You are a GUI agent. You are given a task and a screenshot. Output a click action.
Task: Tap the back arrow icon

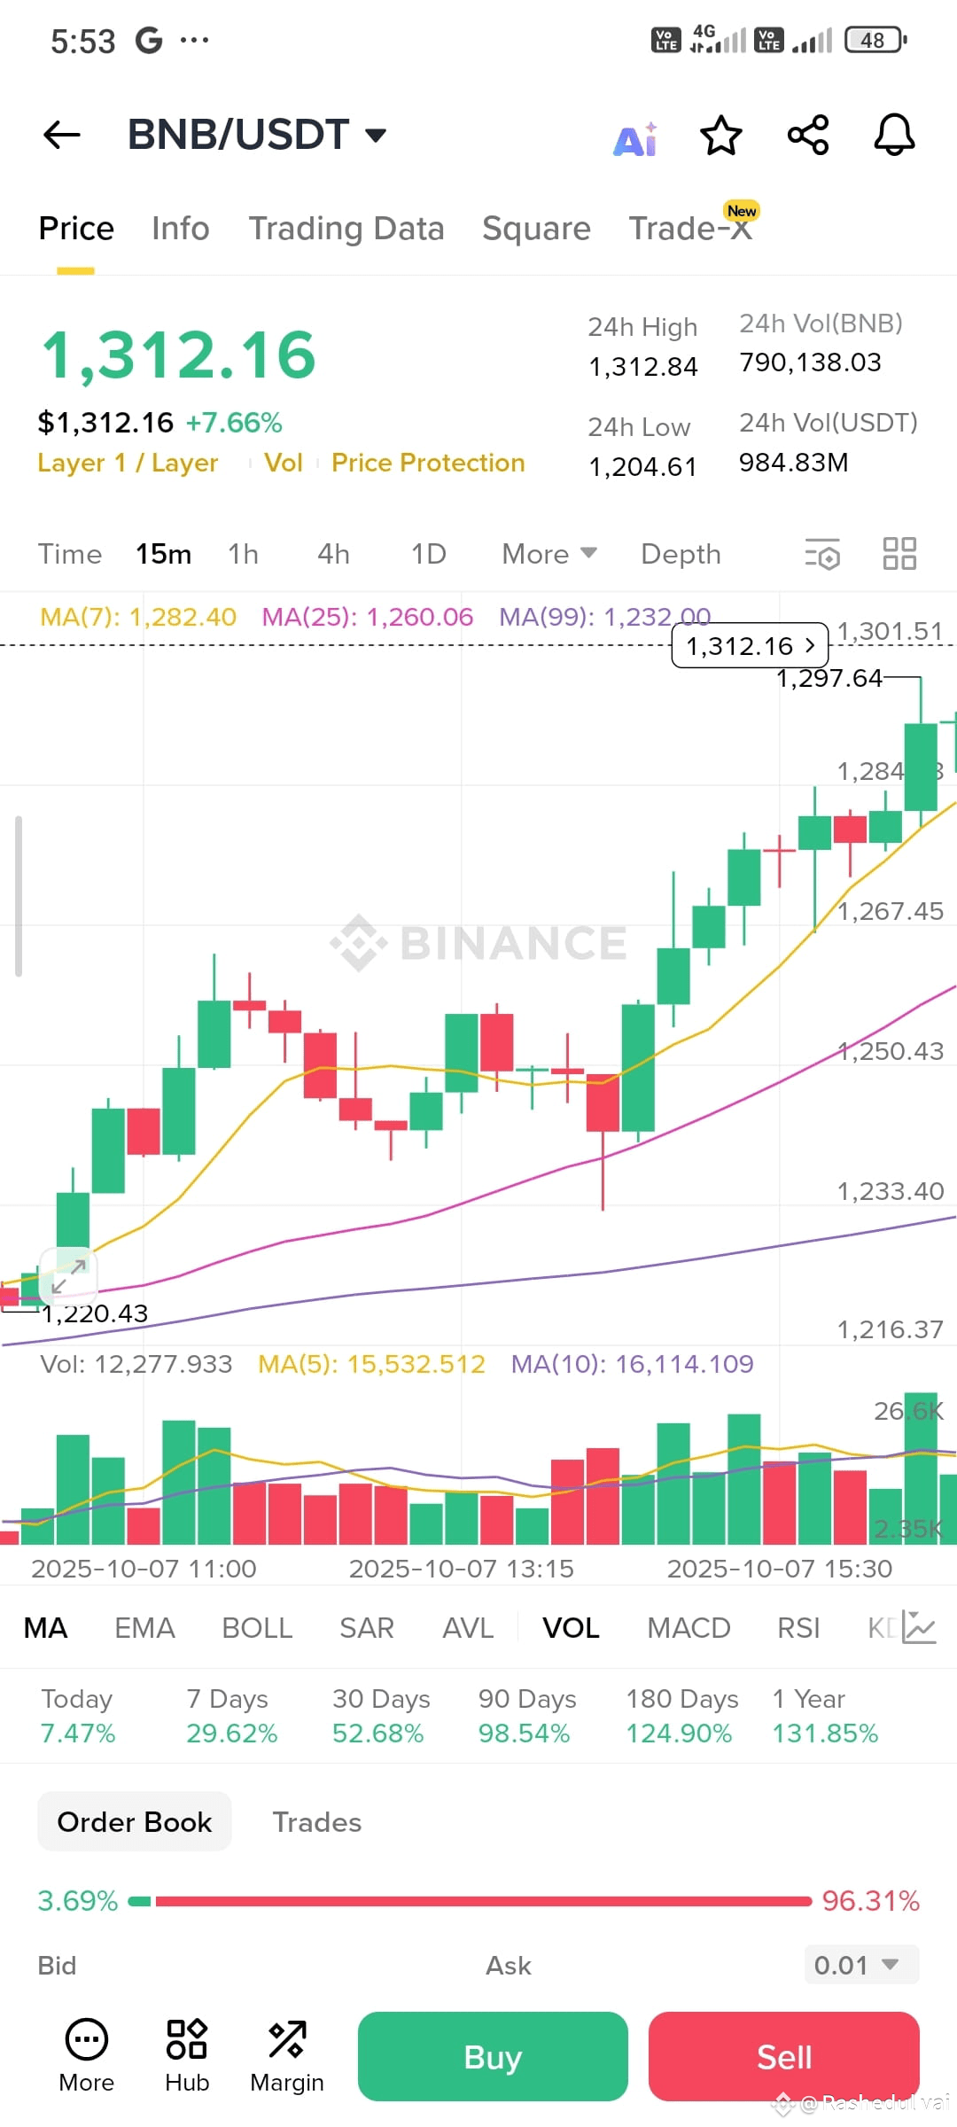pos(62,136)
